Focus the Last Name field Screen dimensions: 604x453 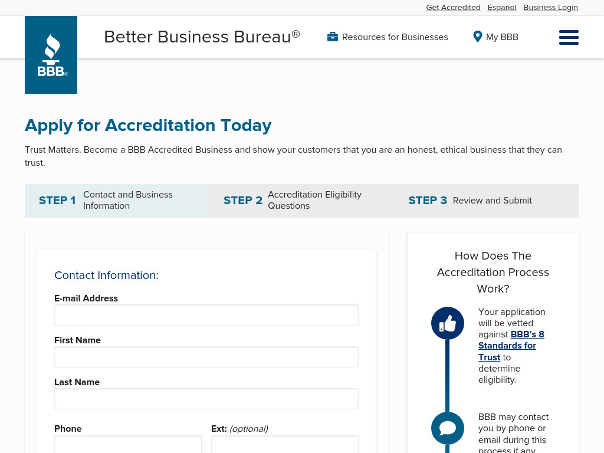coord(206,399)
